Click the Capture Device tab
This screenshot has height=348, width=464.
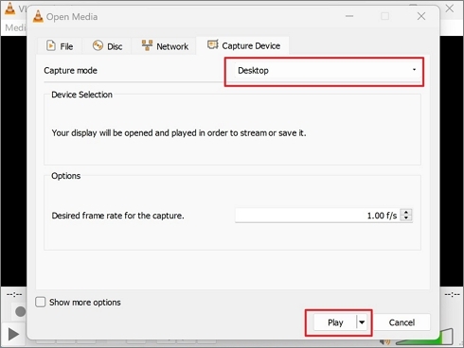coord(243,45)
